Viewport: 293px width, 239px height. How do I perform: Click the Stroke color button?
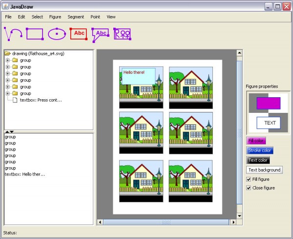260,151
